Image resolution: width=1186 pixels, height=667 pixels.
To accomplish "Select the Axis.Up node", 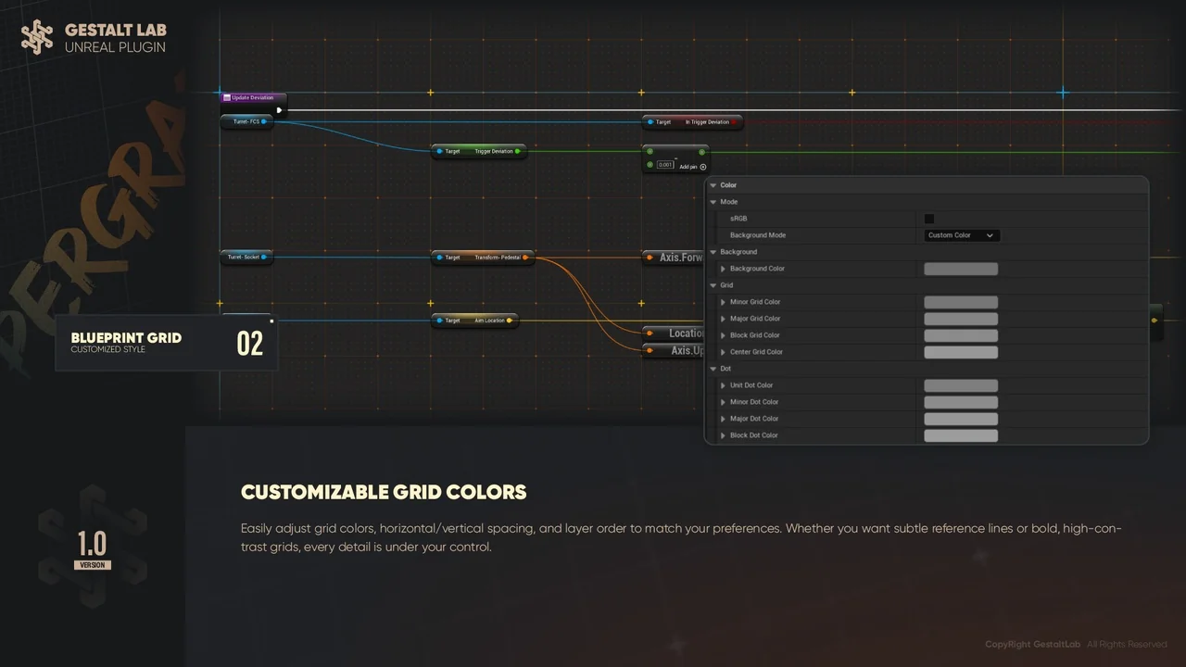I will point(684,350).
